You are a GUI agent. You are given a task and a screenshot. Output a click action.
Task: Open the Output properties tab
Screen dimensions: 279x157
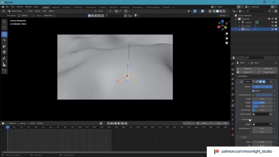233,74
